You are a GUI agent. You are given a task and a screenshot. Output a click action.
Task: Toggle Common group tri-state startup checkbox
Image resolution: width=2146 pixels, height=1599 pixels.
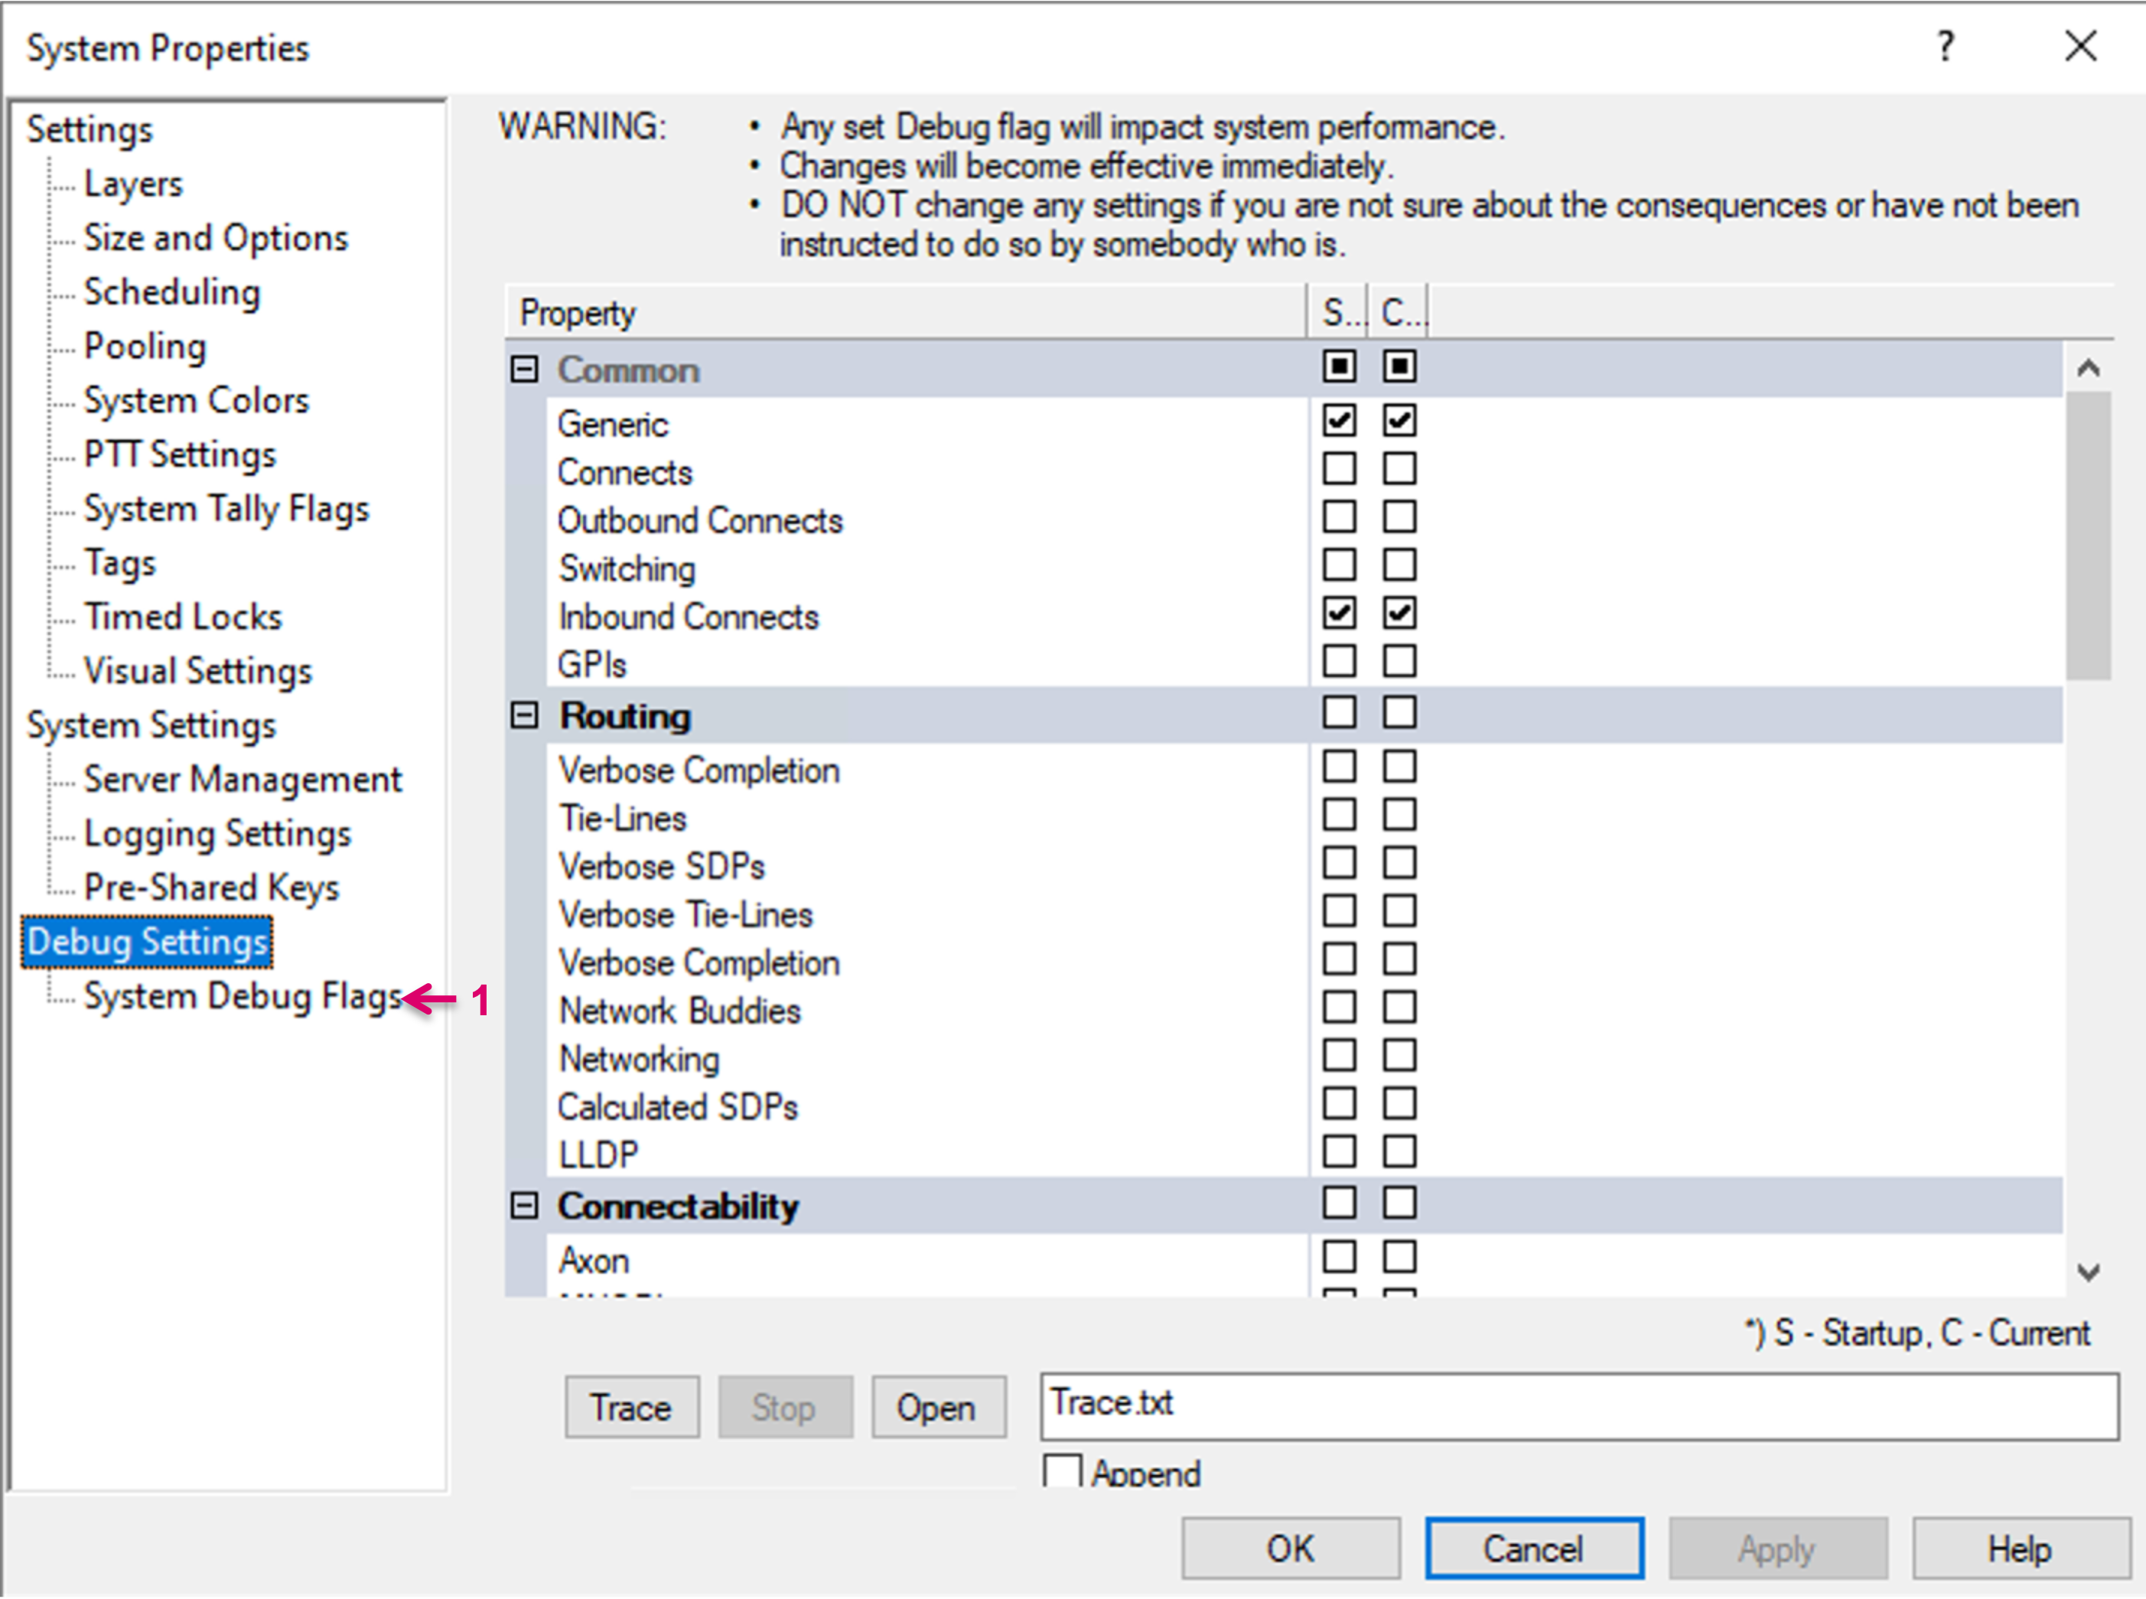click(x=1339, y=366)
